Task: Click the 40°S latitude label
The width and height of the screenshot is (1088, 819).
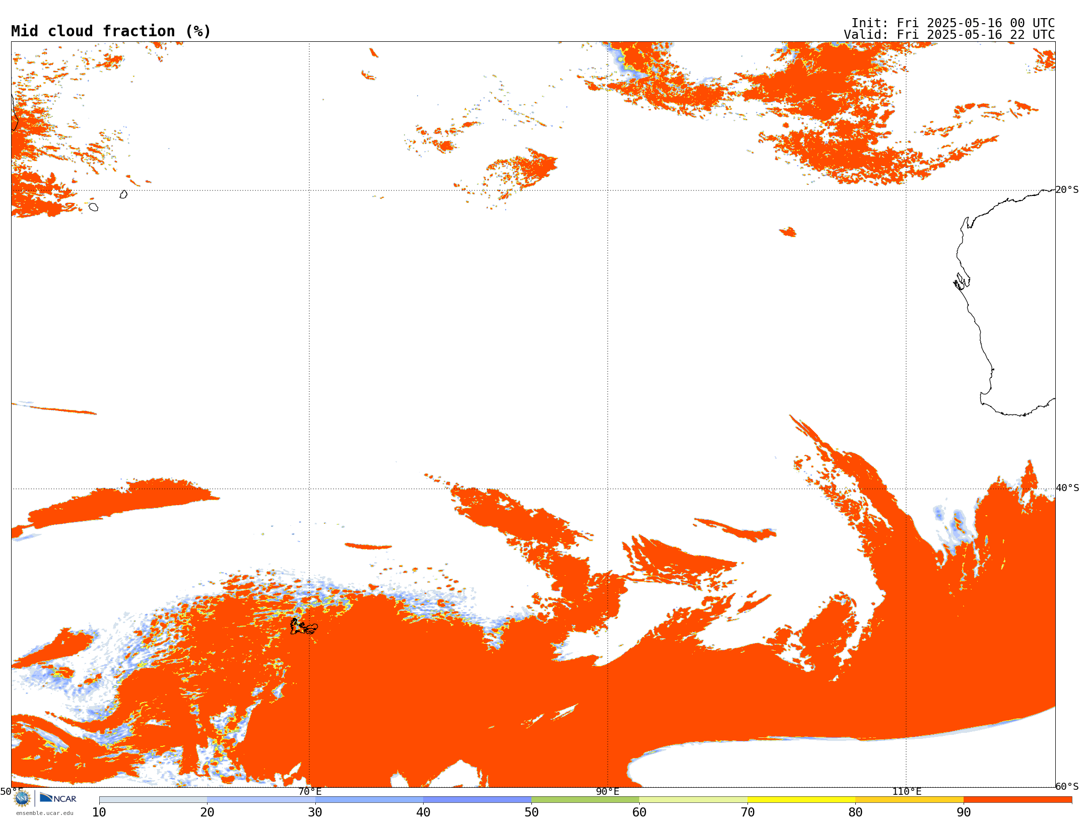Action: (1067, 488)
